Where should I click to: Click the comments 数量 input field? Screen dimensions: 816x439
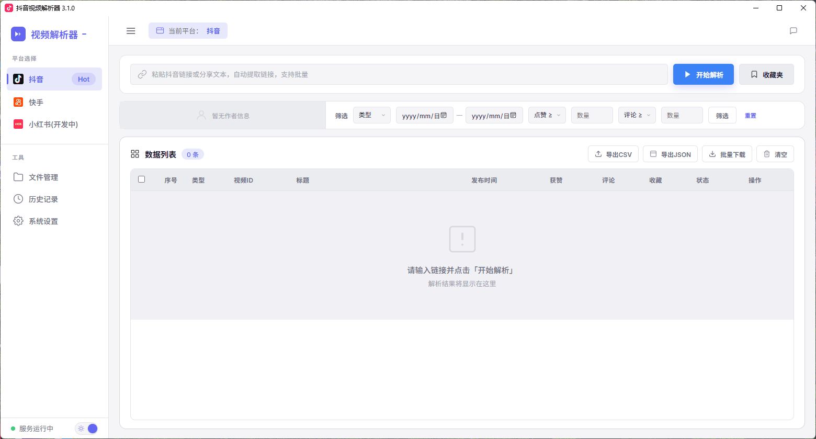pos(682,115)
